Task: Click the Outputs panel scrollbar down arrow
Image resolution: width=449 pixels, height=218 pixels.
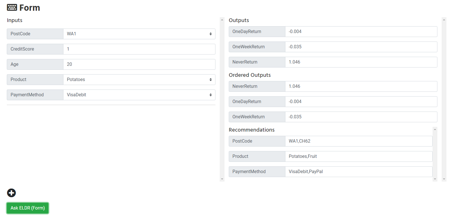Action: 444,179
